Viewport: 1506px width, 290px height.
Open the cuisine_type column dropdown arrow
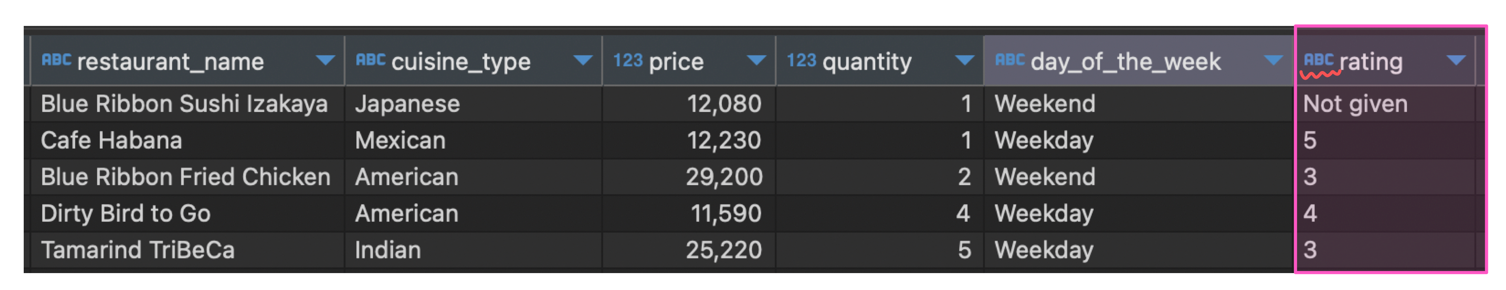583,60
